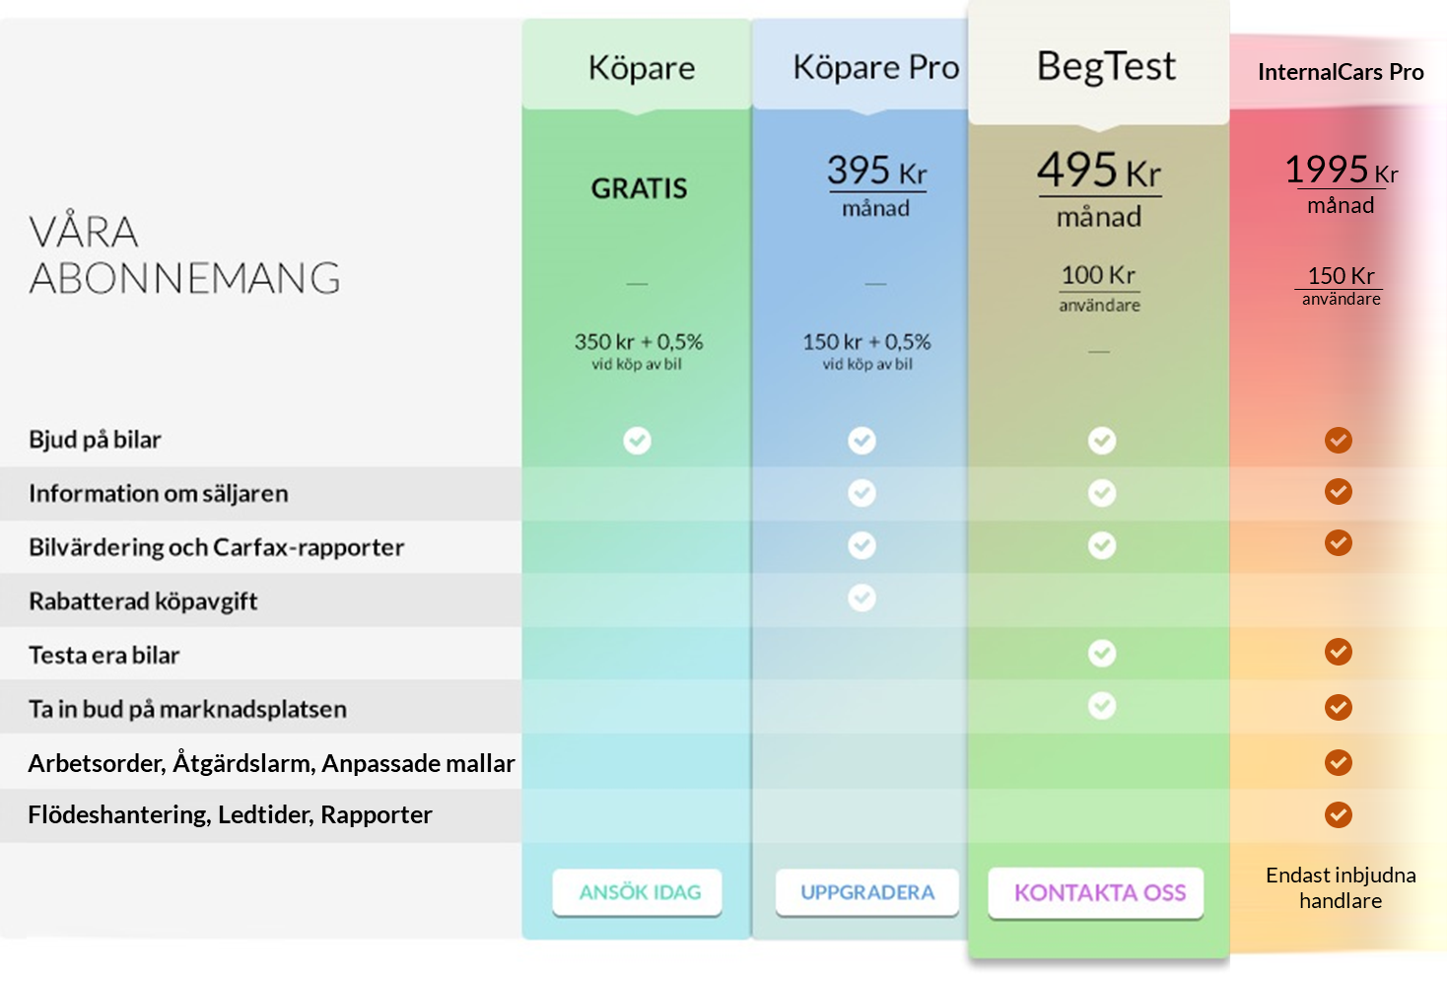Click BegTest checkmark for Testa era bilar
This screenshot has width=1447, height=983.
click(1102, 653)
